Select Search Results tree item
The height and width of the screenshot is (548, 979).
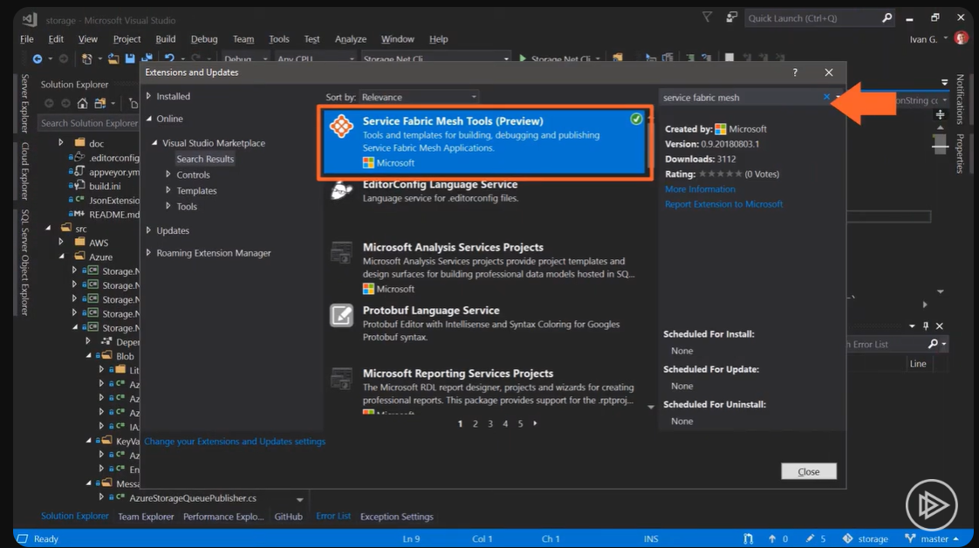pos(205,159)
